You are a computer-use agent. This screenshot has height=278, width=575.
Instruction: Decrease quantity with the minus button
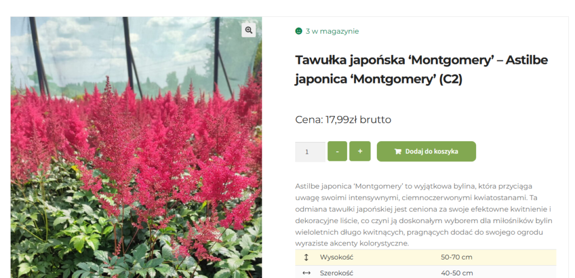[x=337, y=151]
